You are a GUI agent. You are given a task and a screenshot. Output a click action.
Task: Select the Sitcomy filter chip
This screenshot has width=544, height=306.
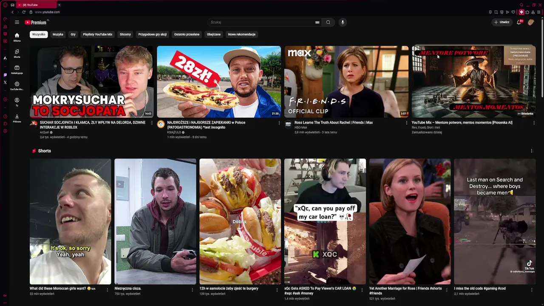pyautogui.click(x=125, y=34)
